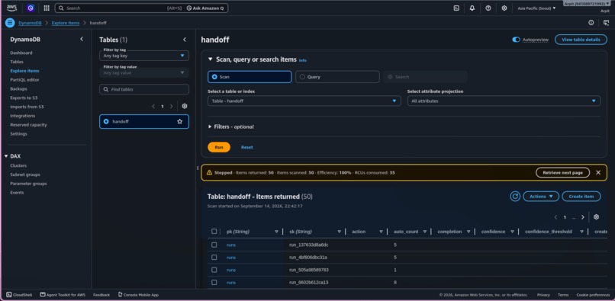The image size is (615, 301).
Task: Check the row run_137633d8a6dc
Action: click(214, 245)
